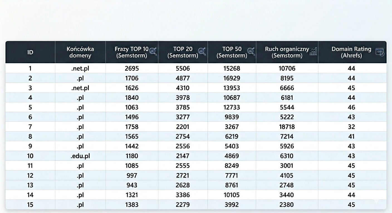This screenshot has width=392, height=213.
Task: Click the Domain Rating value 46
Action: pos(351,107)
